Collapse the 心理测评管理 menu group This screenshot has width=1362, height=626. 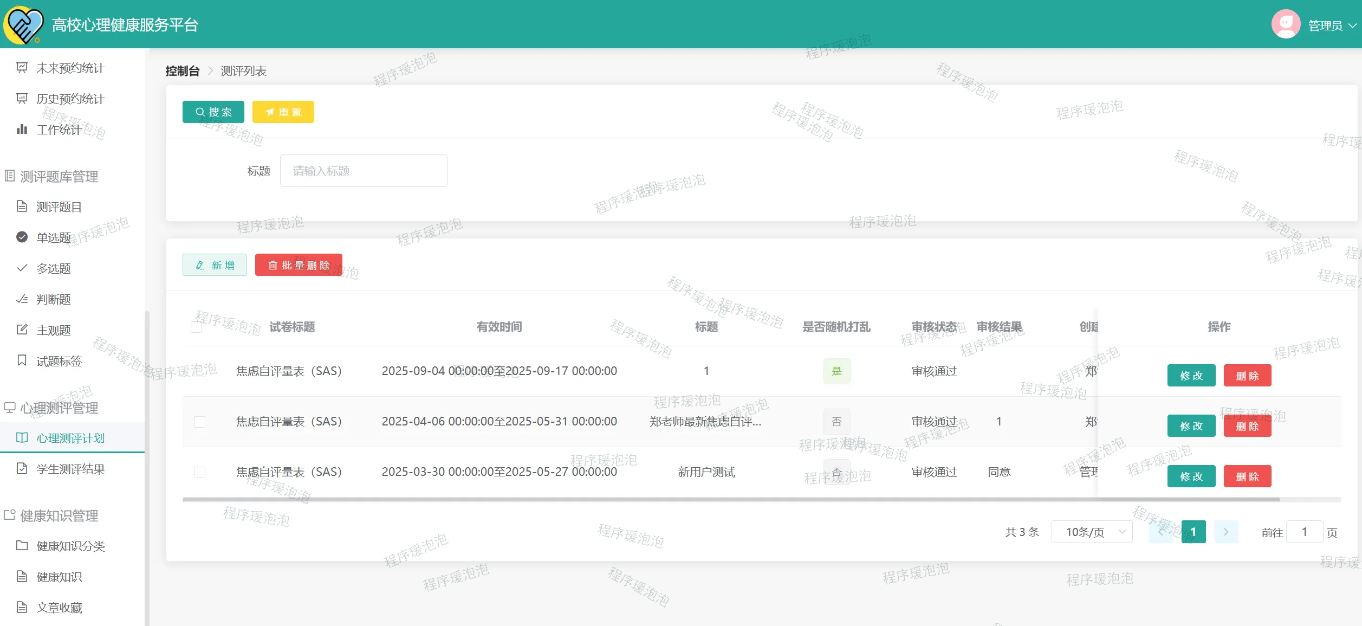pyautogui.click(x=60, y=408)
